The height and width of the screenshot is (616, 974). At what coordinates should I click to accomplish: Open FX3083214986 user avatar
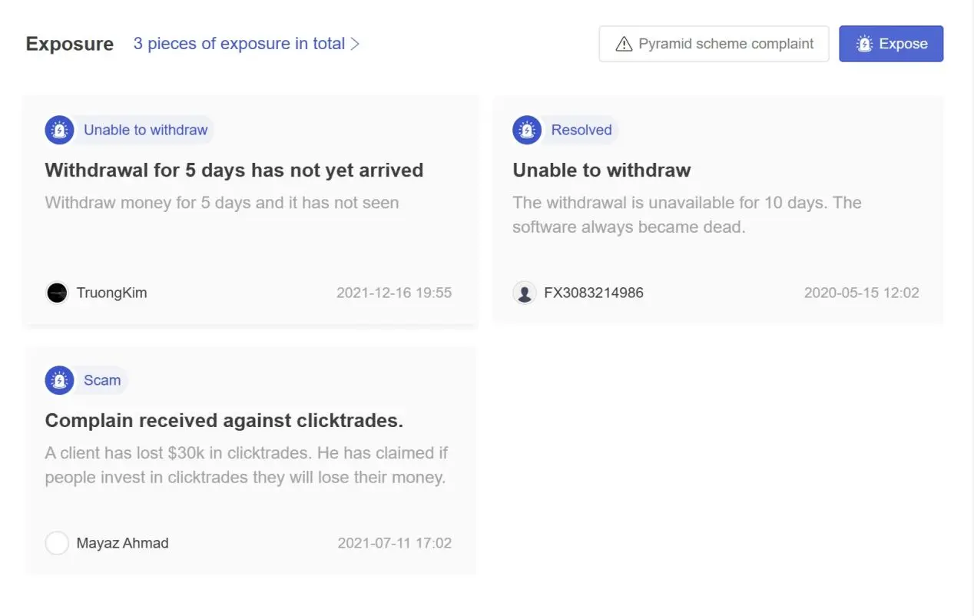click(525, 293)
